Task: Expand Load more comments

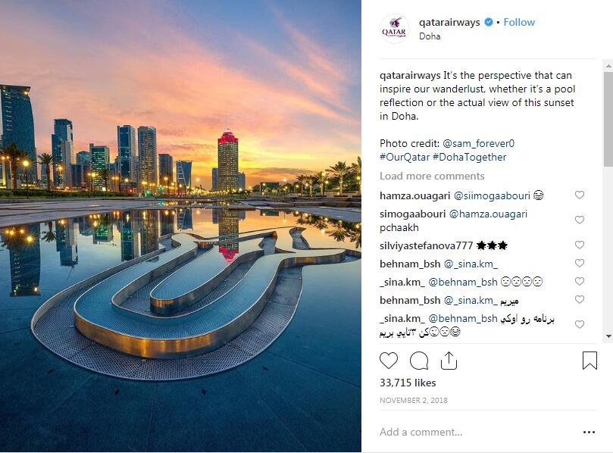Action: point(432,176)
